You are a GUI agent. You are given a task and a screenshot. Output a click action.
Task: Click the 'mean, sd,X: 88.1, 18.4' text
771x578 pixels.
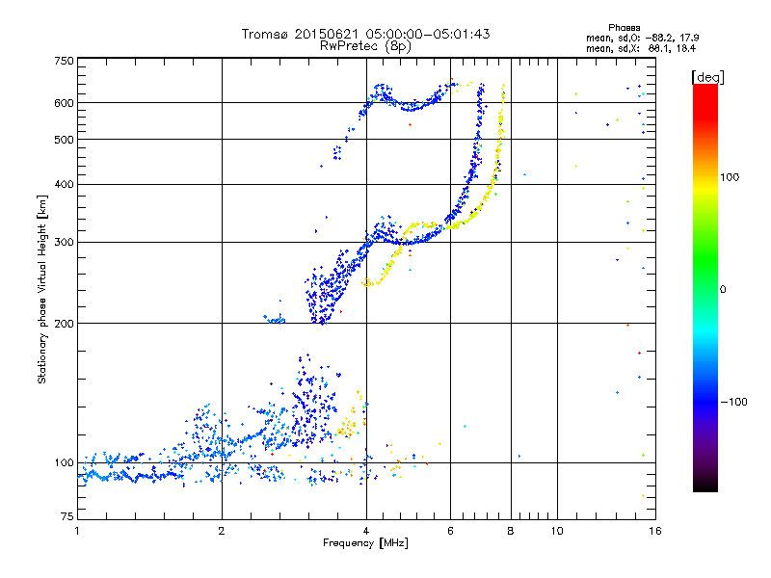[641, 48]
